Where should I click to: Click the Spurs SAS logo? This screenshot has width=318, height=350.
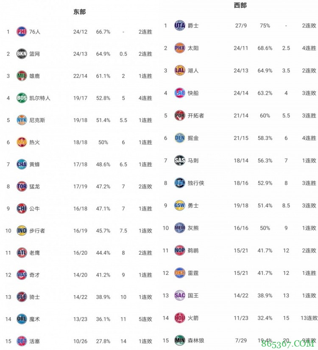(180, 161)
